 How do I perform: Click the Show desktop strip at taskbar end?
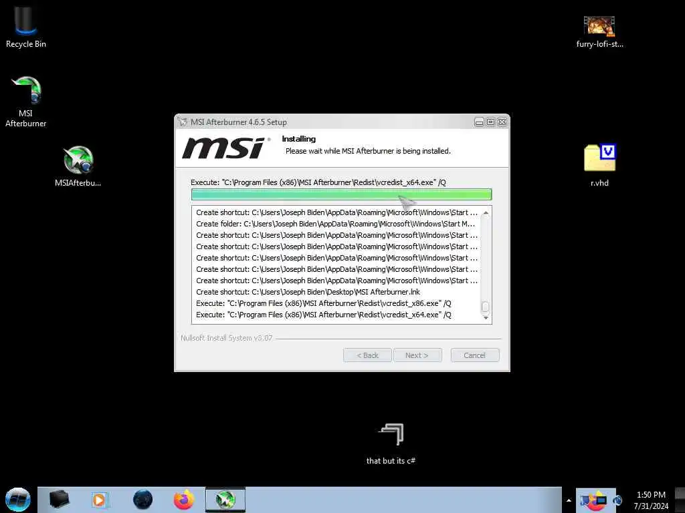click(680, 500)
